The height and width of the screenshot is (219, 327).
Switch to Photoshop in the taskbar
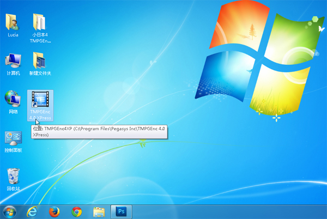click(121, 212)
